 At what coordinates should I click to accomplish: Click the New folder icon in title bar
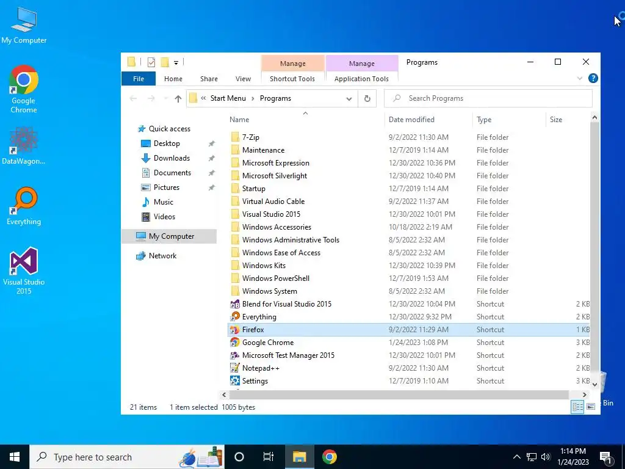coord(165,62)
